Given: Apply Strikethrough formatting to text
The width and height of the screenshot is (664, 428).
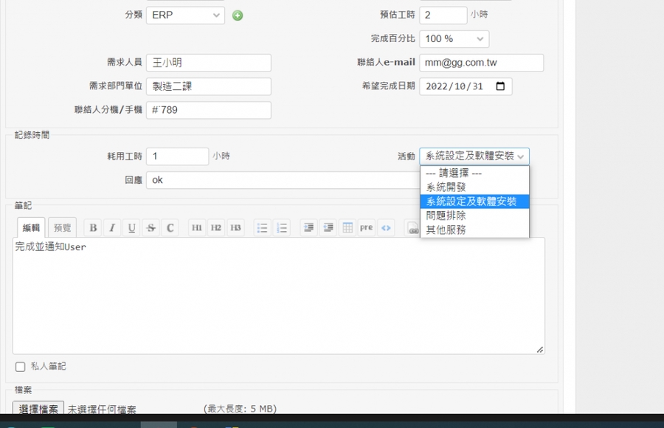Looking at the screenshot, I should tap(151, 228).
